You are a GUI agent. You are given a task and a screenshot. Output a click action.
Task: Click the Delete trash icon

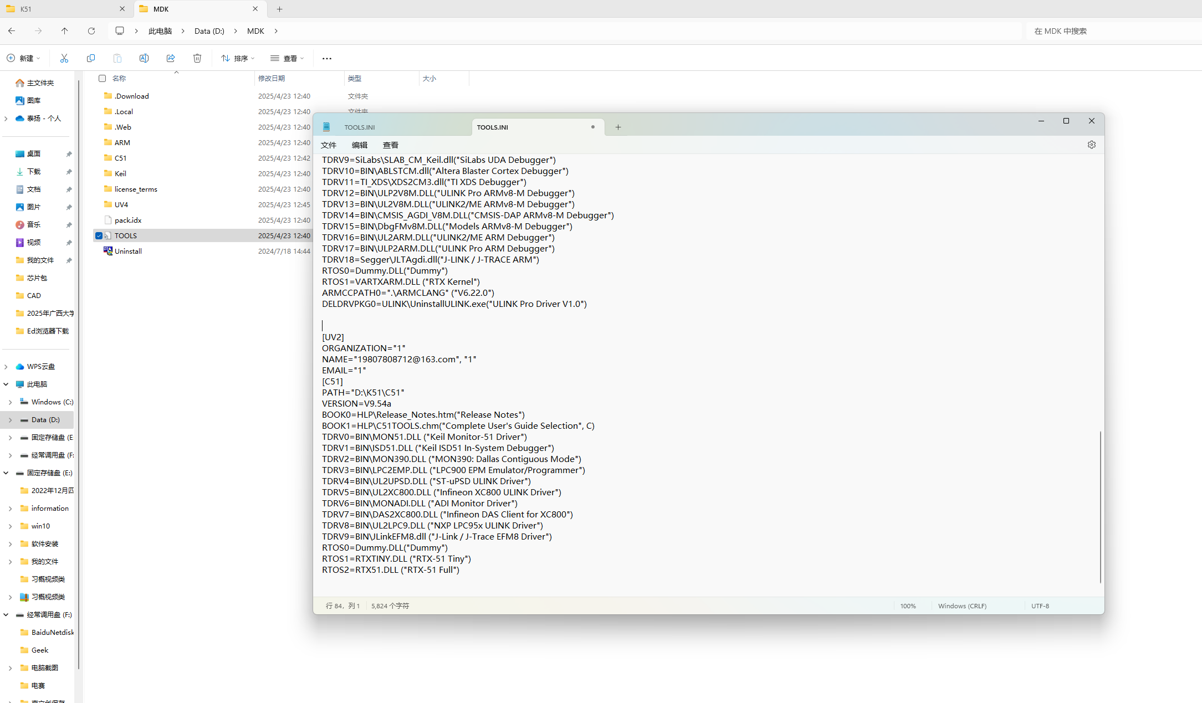point(197,58)
